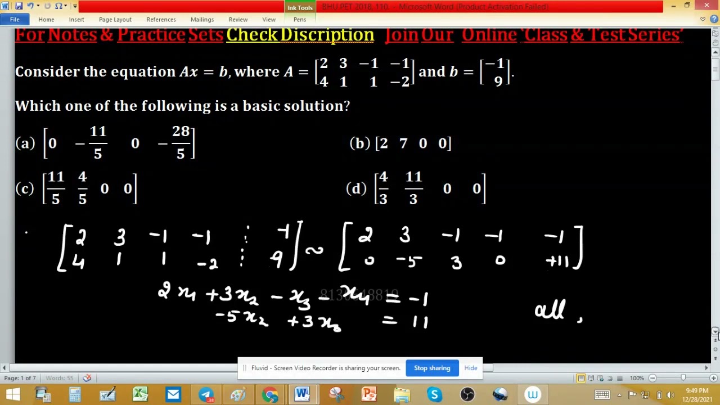Viewport: 720px width, 405px height.
Task: Open the Windows Start button
Action: click(12, 394)
